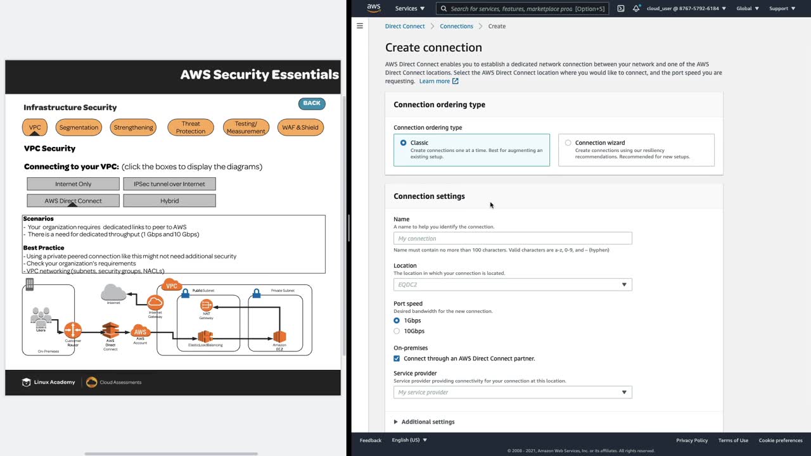811x456 pixels.
Task: Open the Services menu
Action: 410,8
